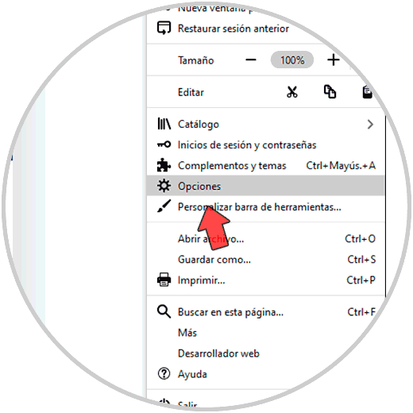Click the puzzle piece add-ons icon
The width and height of the screenshot is (413, 413).
tap(164, 165)
